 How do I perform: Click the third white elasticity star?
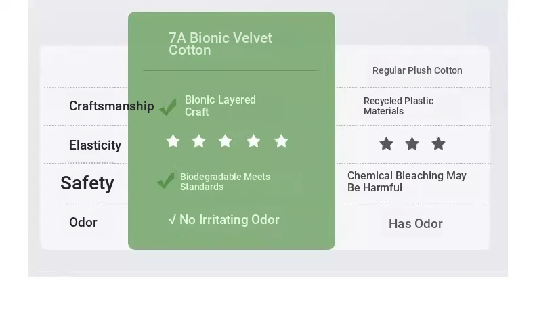[x=226, y=141]
